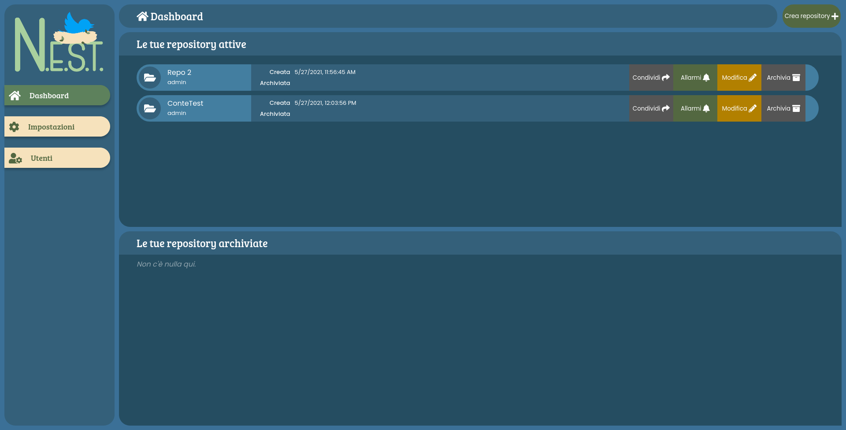The height and width of the screenshot is (430, 846).
Task: Click the pencil icon on Repo 2's Modifica button
Action: click(x=752, y=77)
